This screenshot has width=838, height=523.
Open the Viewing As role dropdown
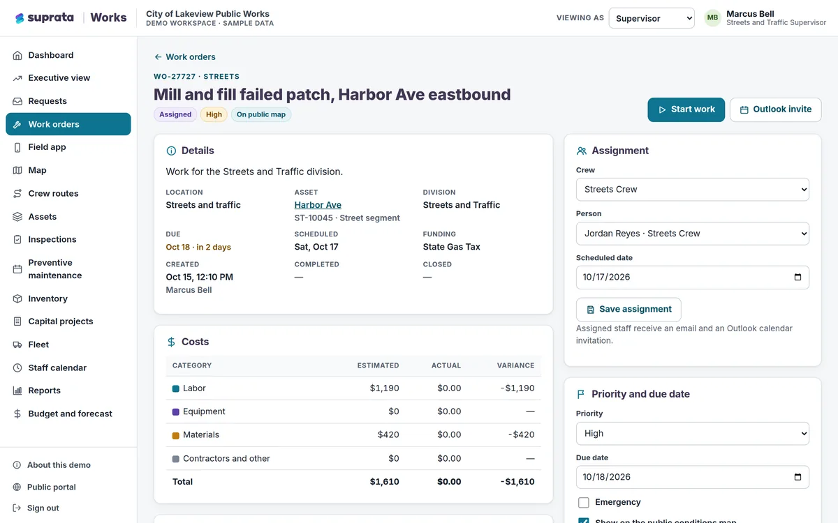point(652,18)
